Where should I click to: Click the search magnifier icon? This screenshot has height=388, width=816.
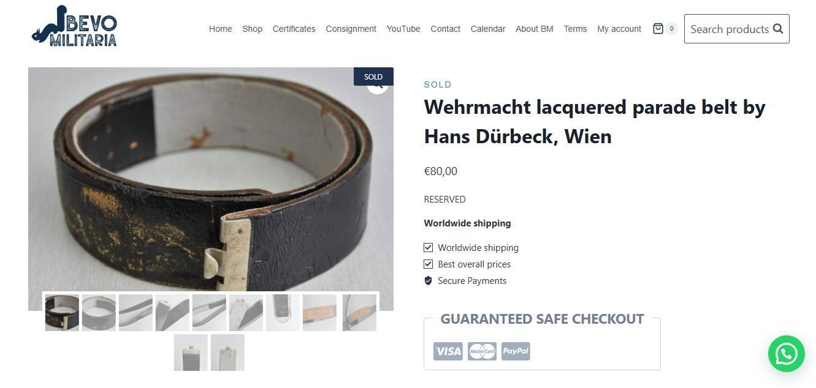tap(778, 29)
